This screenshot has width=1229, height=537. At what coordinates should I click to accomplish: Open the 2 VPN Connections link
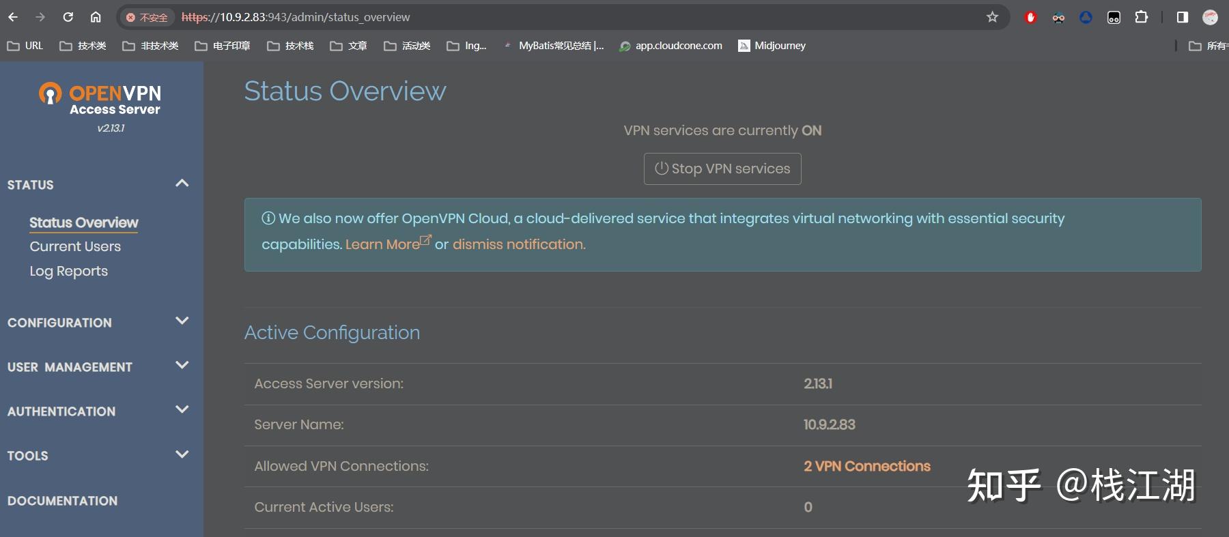coord(866,466)
